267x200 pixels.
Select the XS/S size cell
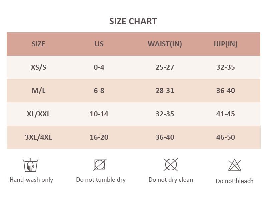[38, 67]
